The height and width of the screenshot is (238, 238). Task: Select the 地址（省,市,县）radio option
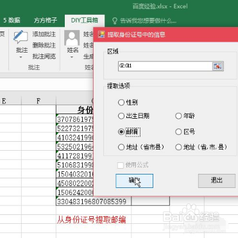178,147
